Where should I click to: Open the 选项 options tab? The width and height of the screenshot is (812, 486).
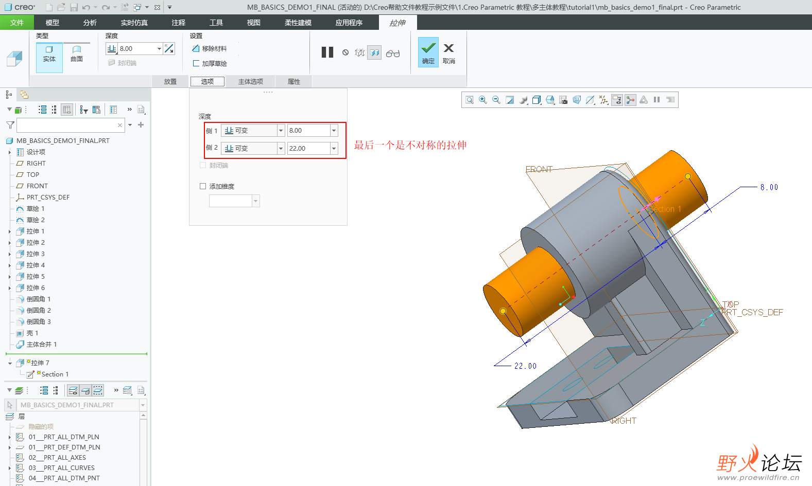click(208, 81)
